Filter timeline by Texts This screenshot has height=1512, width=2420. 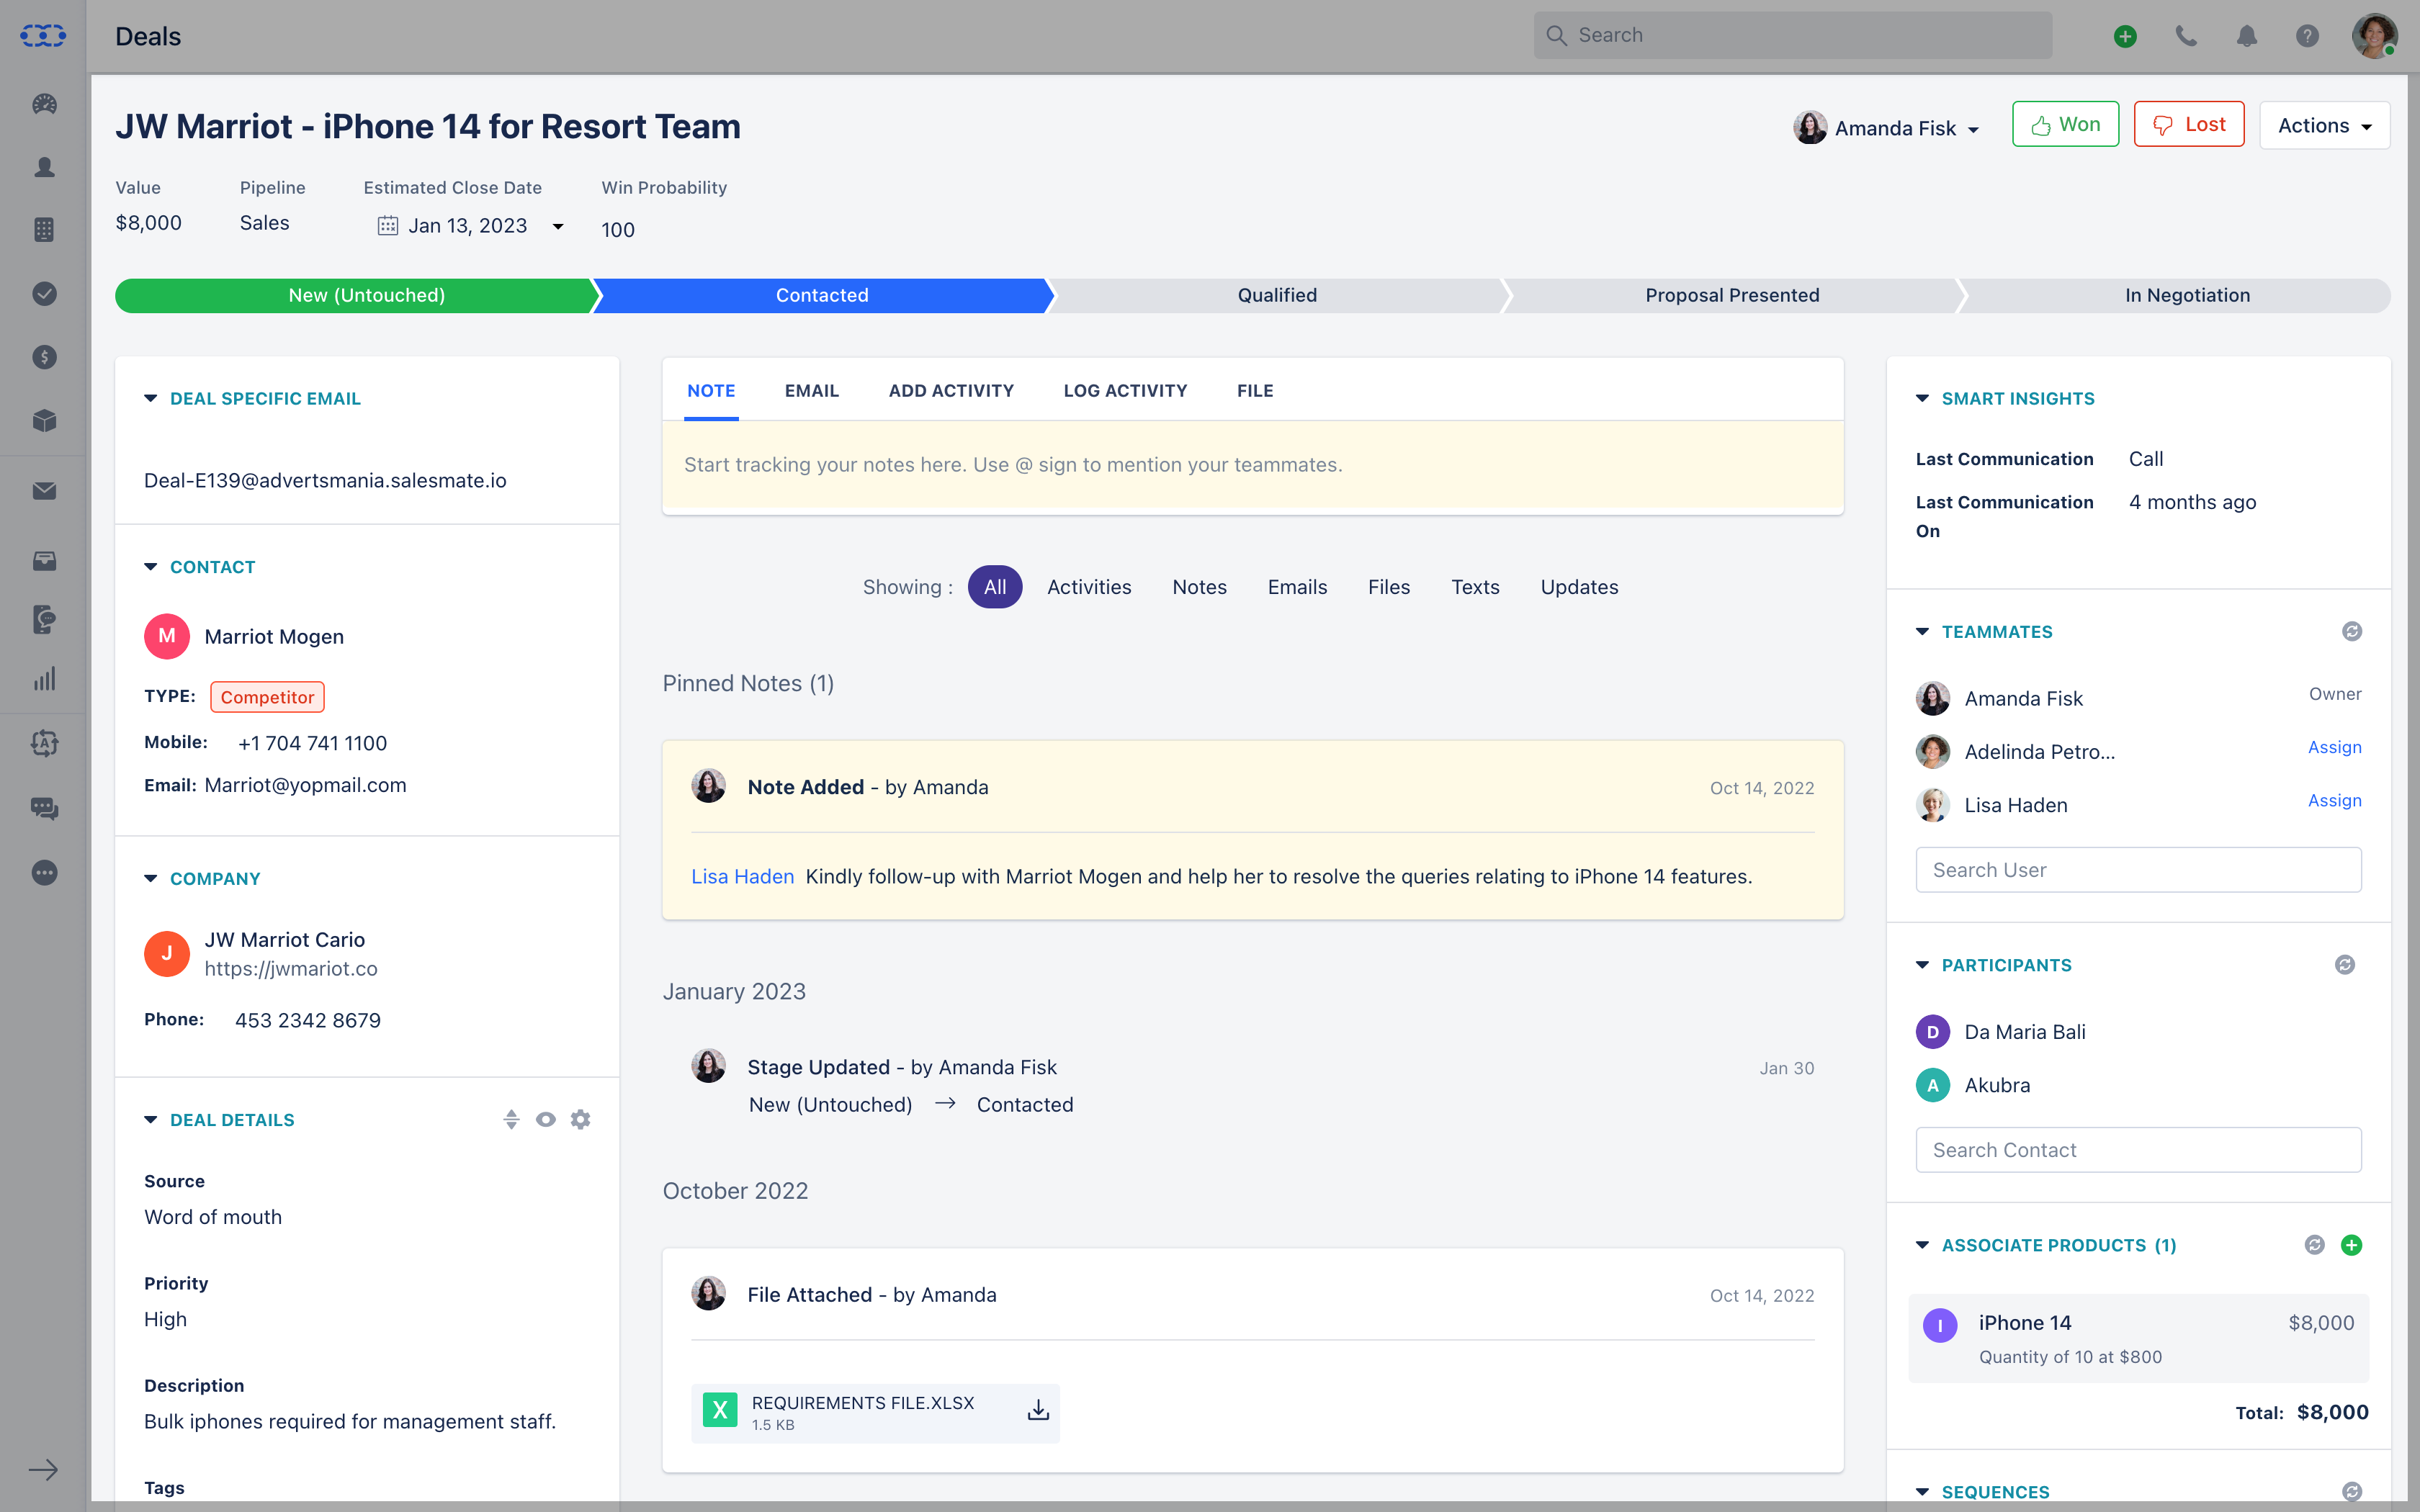coord(1475,587)
